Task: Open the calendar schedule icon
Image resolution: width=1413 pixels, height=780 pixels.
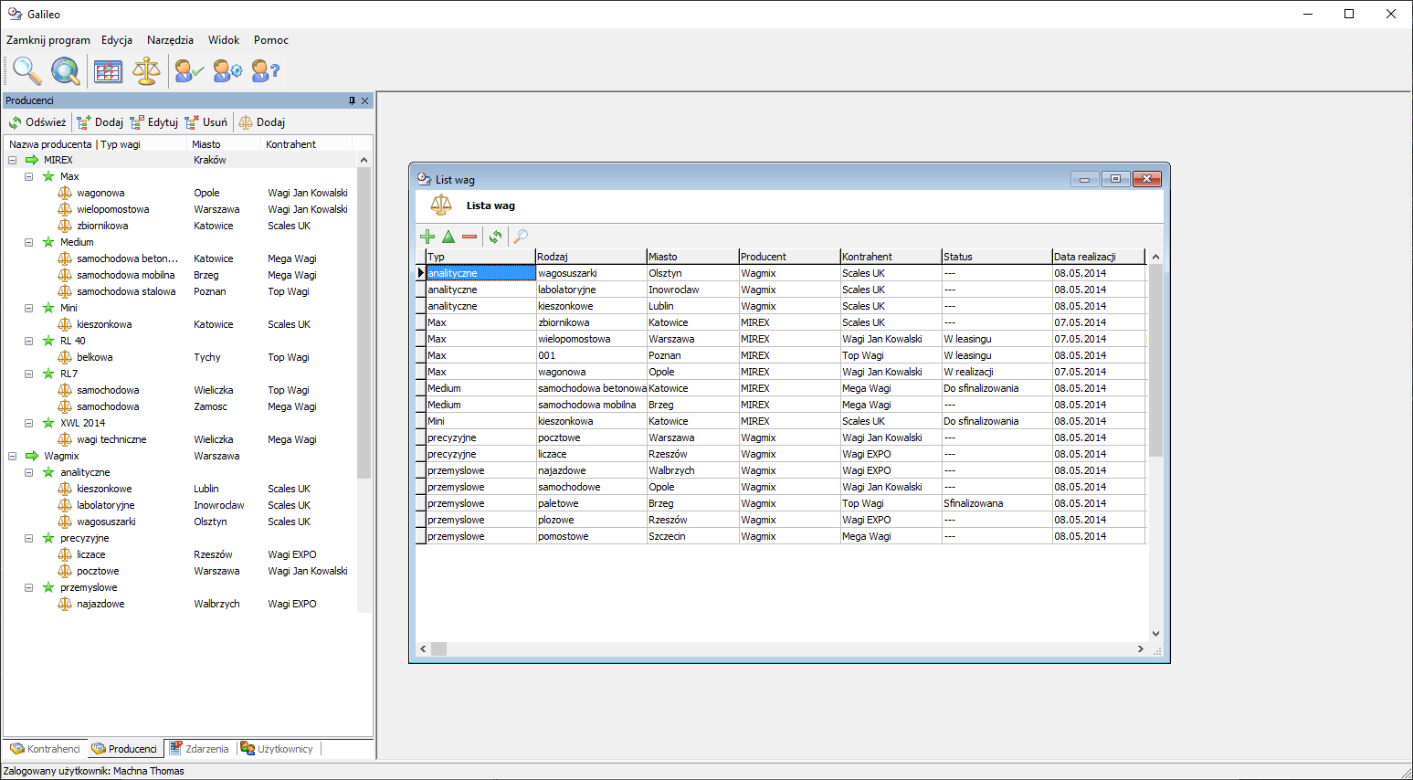Action: click(108, 70)
